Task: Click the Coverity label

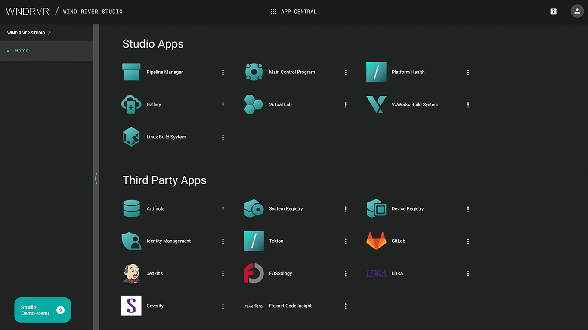Action: (x=155, y=306)
